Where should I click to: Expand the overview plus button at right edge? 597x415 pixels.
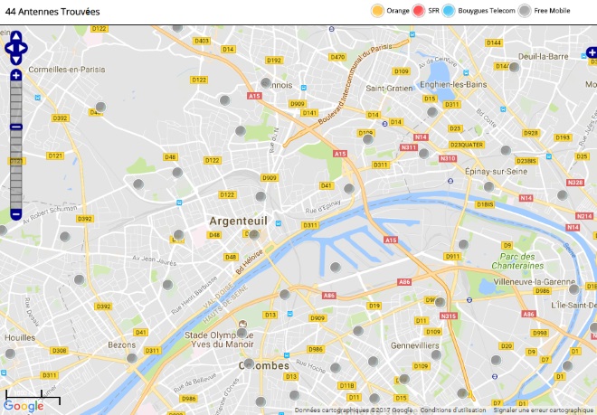coord(592,52)
